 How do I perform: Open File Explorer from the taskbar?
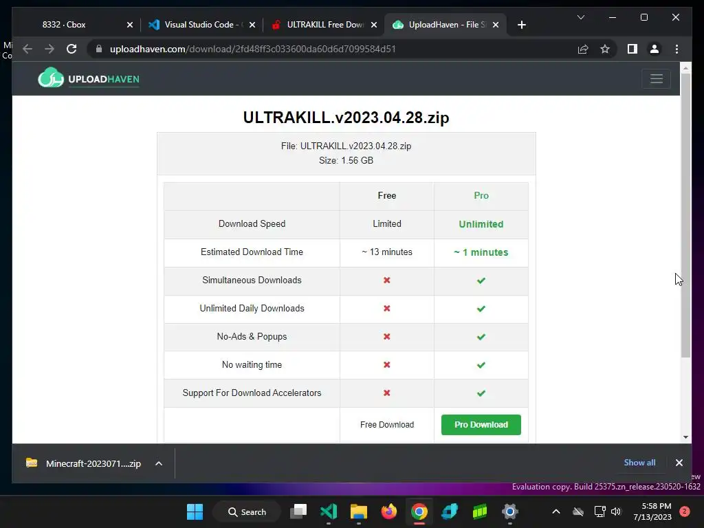pyautogui.click(x=358, y=511)
